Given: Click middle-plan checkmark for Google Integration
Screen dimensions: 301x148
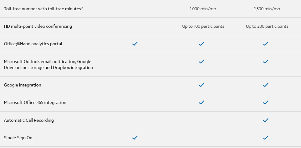Looking at the screenshot, I should pos(202,85).
